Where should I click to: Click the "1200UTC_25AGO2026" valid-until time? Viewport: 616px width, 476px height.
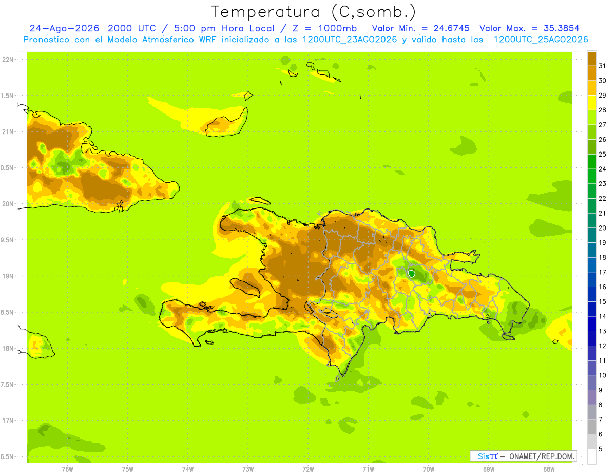[x=541, y=40]
